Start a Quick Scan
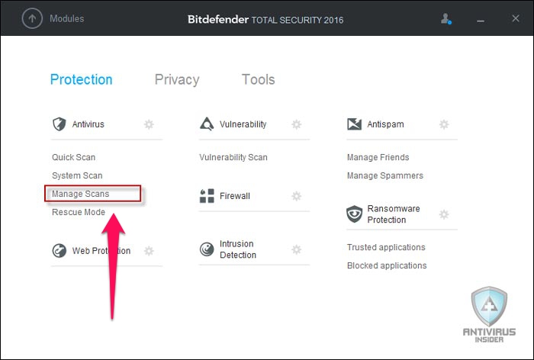 (x=73, y=157)
